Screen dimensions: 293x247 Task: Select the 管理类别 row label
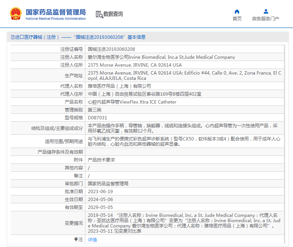[x=74, y=110]
